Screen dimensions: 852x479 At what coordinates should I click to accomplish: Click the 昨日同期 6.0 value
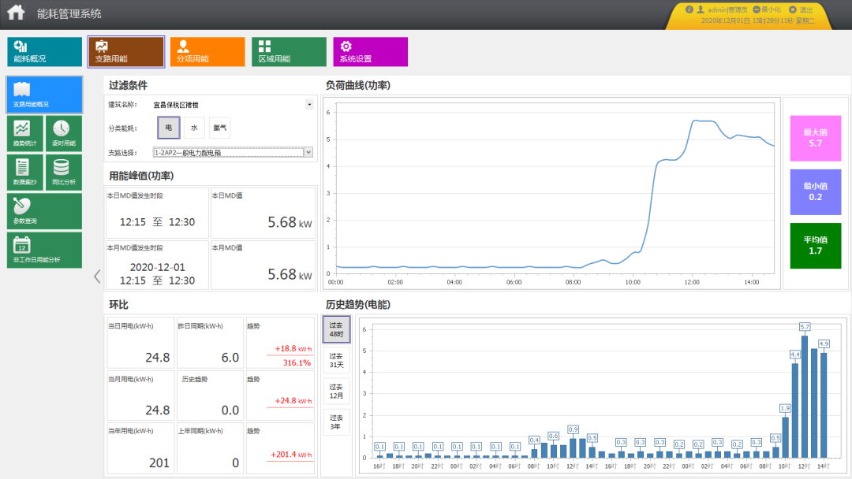point(230,358)
